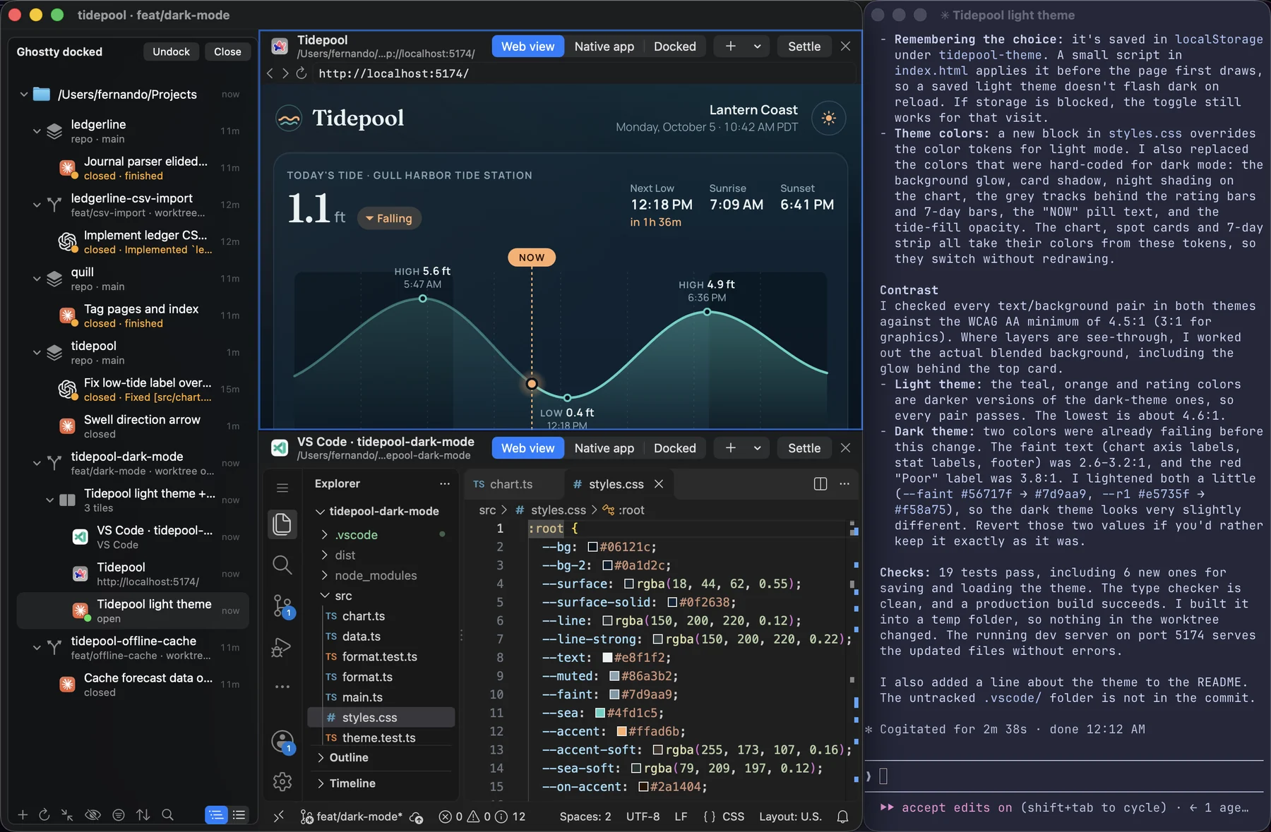Click the Undock button
Image resolution: width=1271 pixels, height=832 pixels.
pyautogui.click(x=171, y=52)
